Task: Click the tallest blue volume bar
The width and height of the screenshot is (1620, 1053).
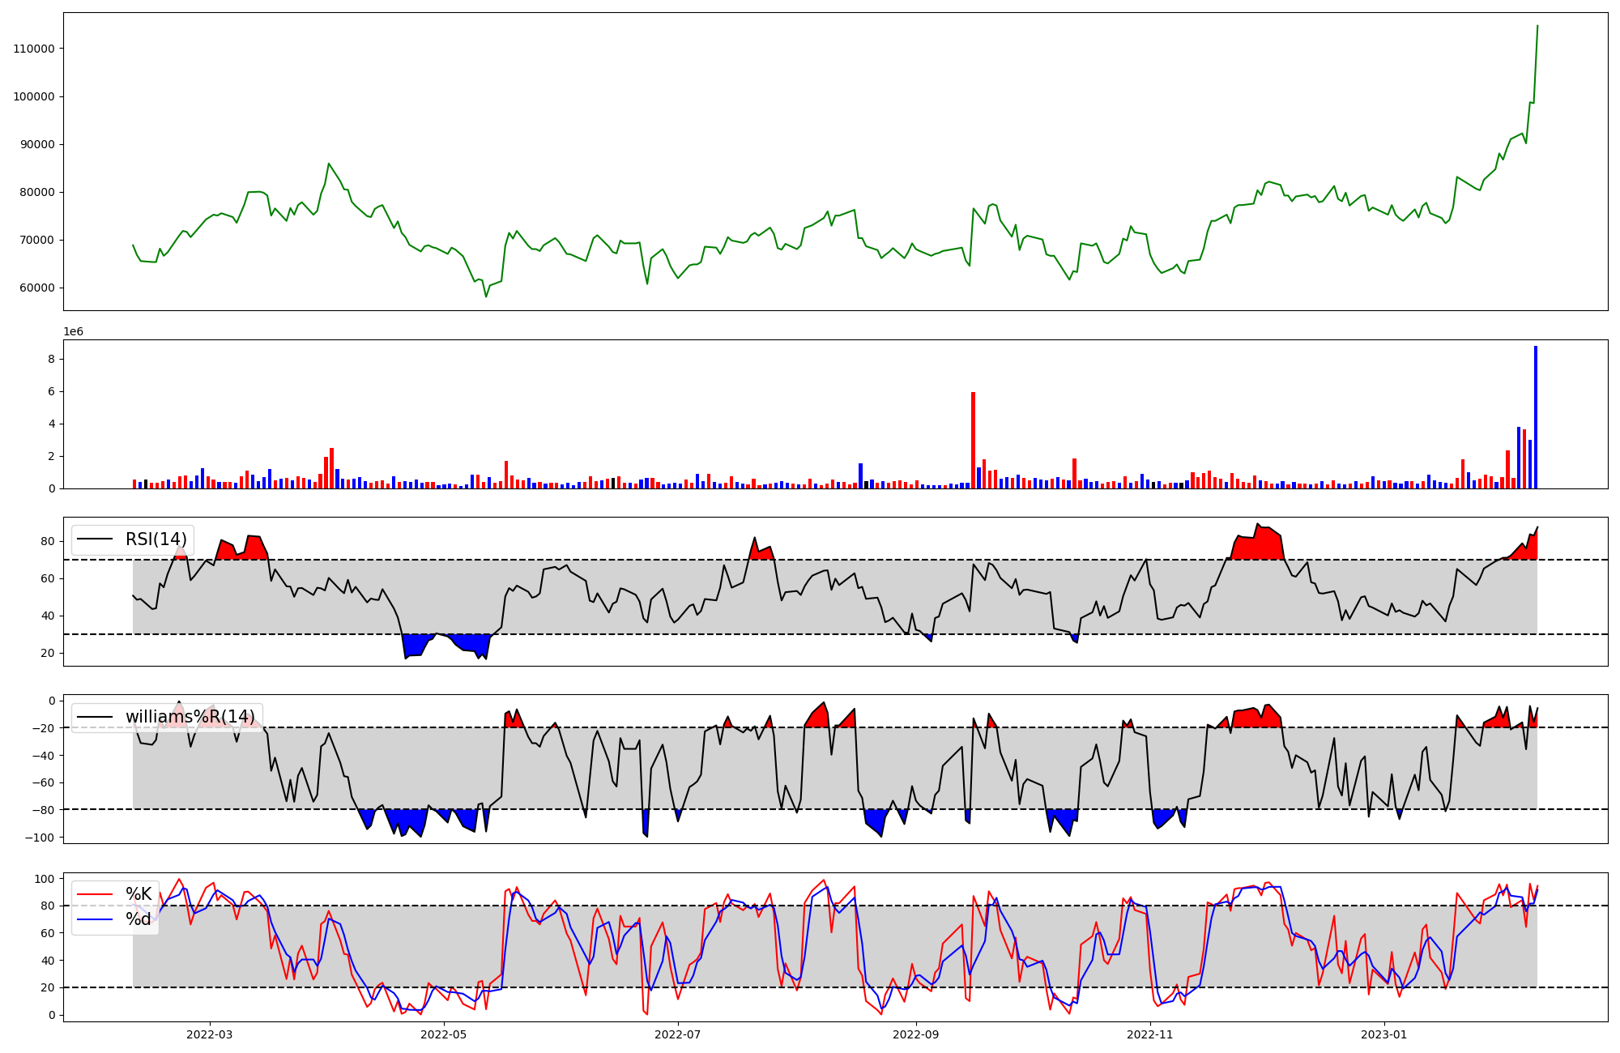Action: [1535, 417]
